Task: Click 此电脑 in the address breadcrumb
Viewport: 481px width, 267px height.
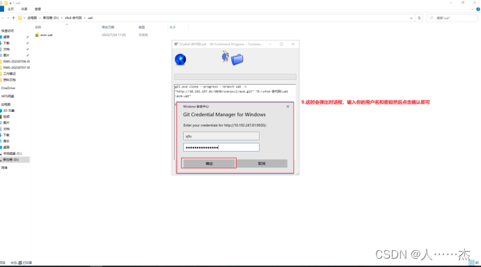Action: coord(32,18)
